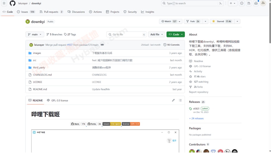This screenshot has width=271, height=153.
Task: Open the main branch dropdown
Action: 35,35
